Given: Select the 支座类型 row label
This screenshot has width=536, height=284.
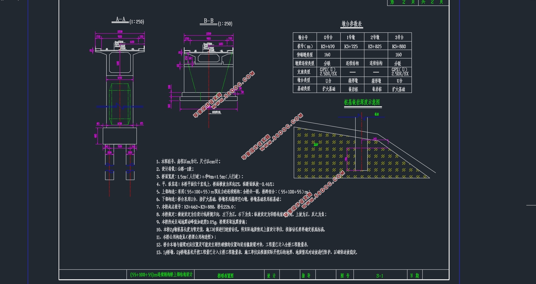Looking at the screenshot, I should [304, 72].
